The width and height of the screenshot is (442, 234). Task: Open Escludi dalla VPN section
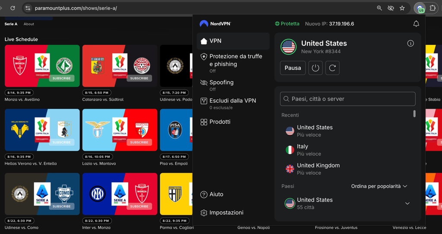[233, 103]
